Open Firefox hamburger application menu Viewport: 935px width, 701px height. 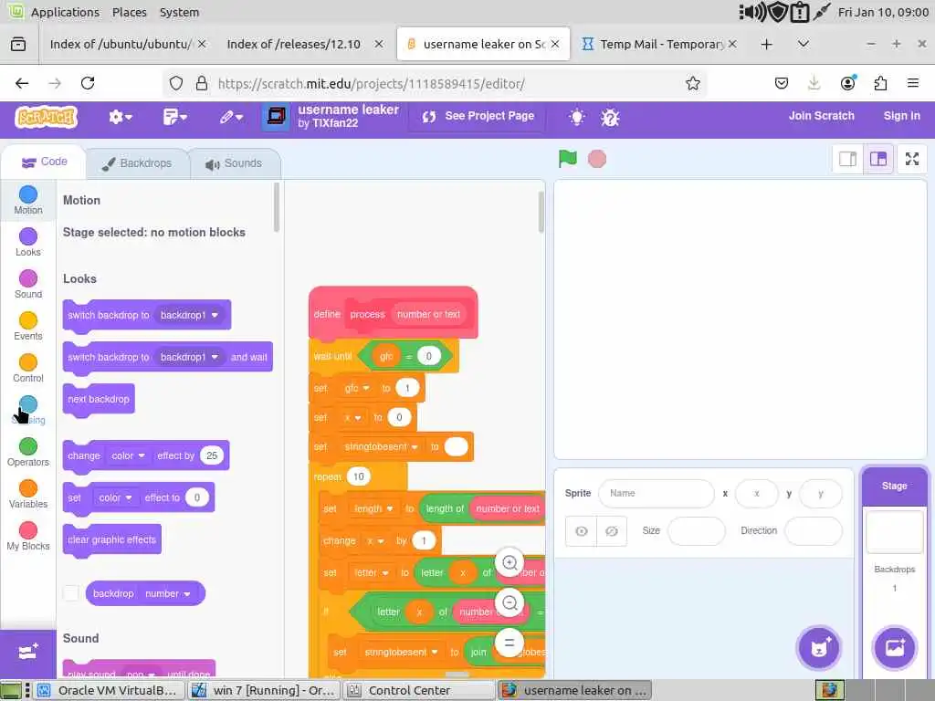coord(912,83)
